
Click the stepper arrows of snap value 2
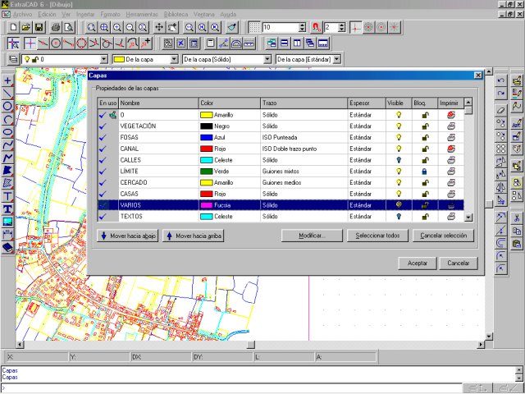click(341, 27)
